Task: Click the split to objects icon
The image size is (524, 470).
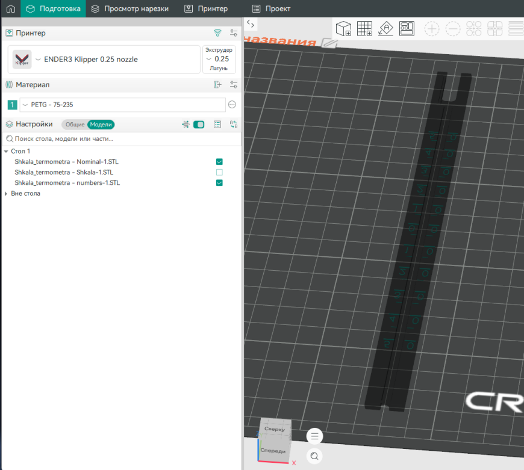Action: 474,28
